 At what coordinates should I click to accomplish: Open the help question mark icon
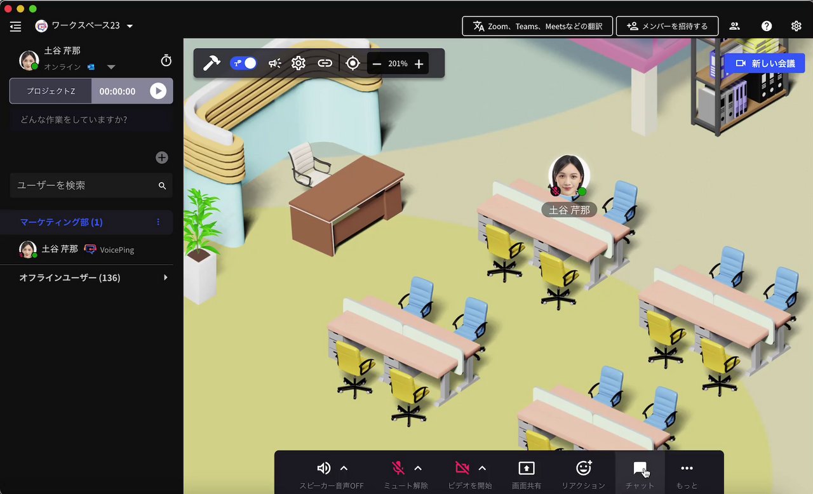767,26
